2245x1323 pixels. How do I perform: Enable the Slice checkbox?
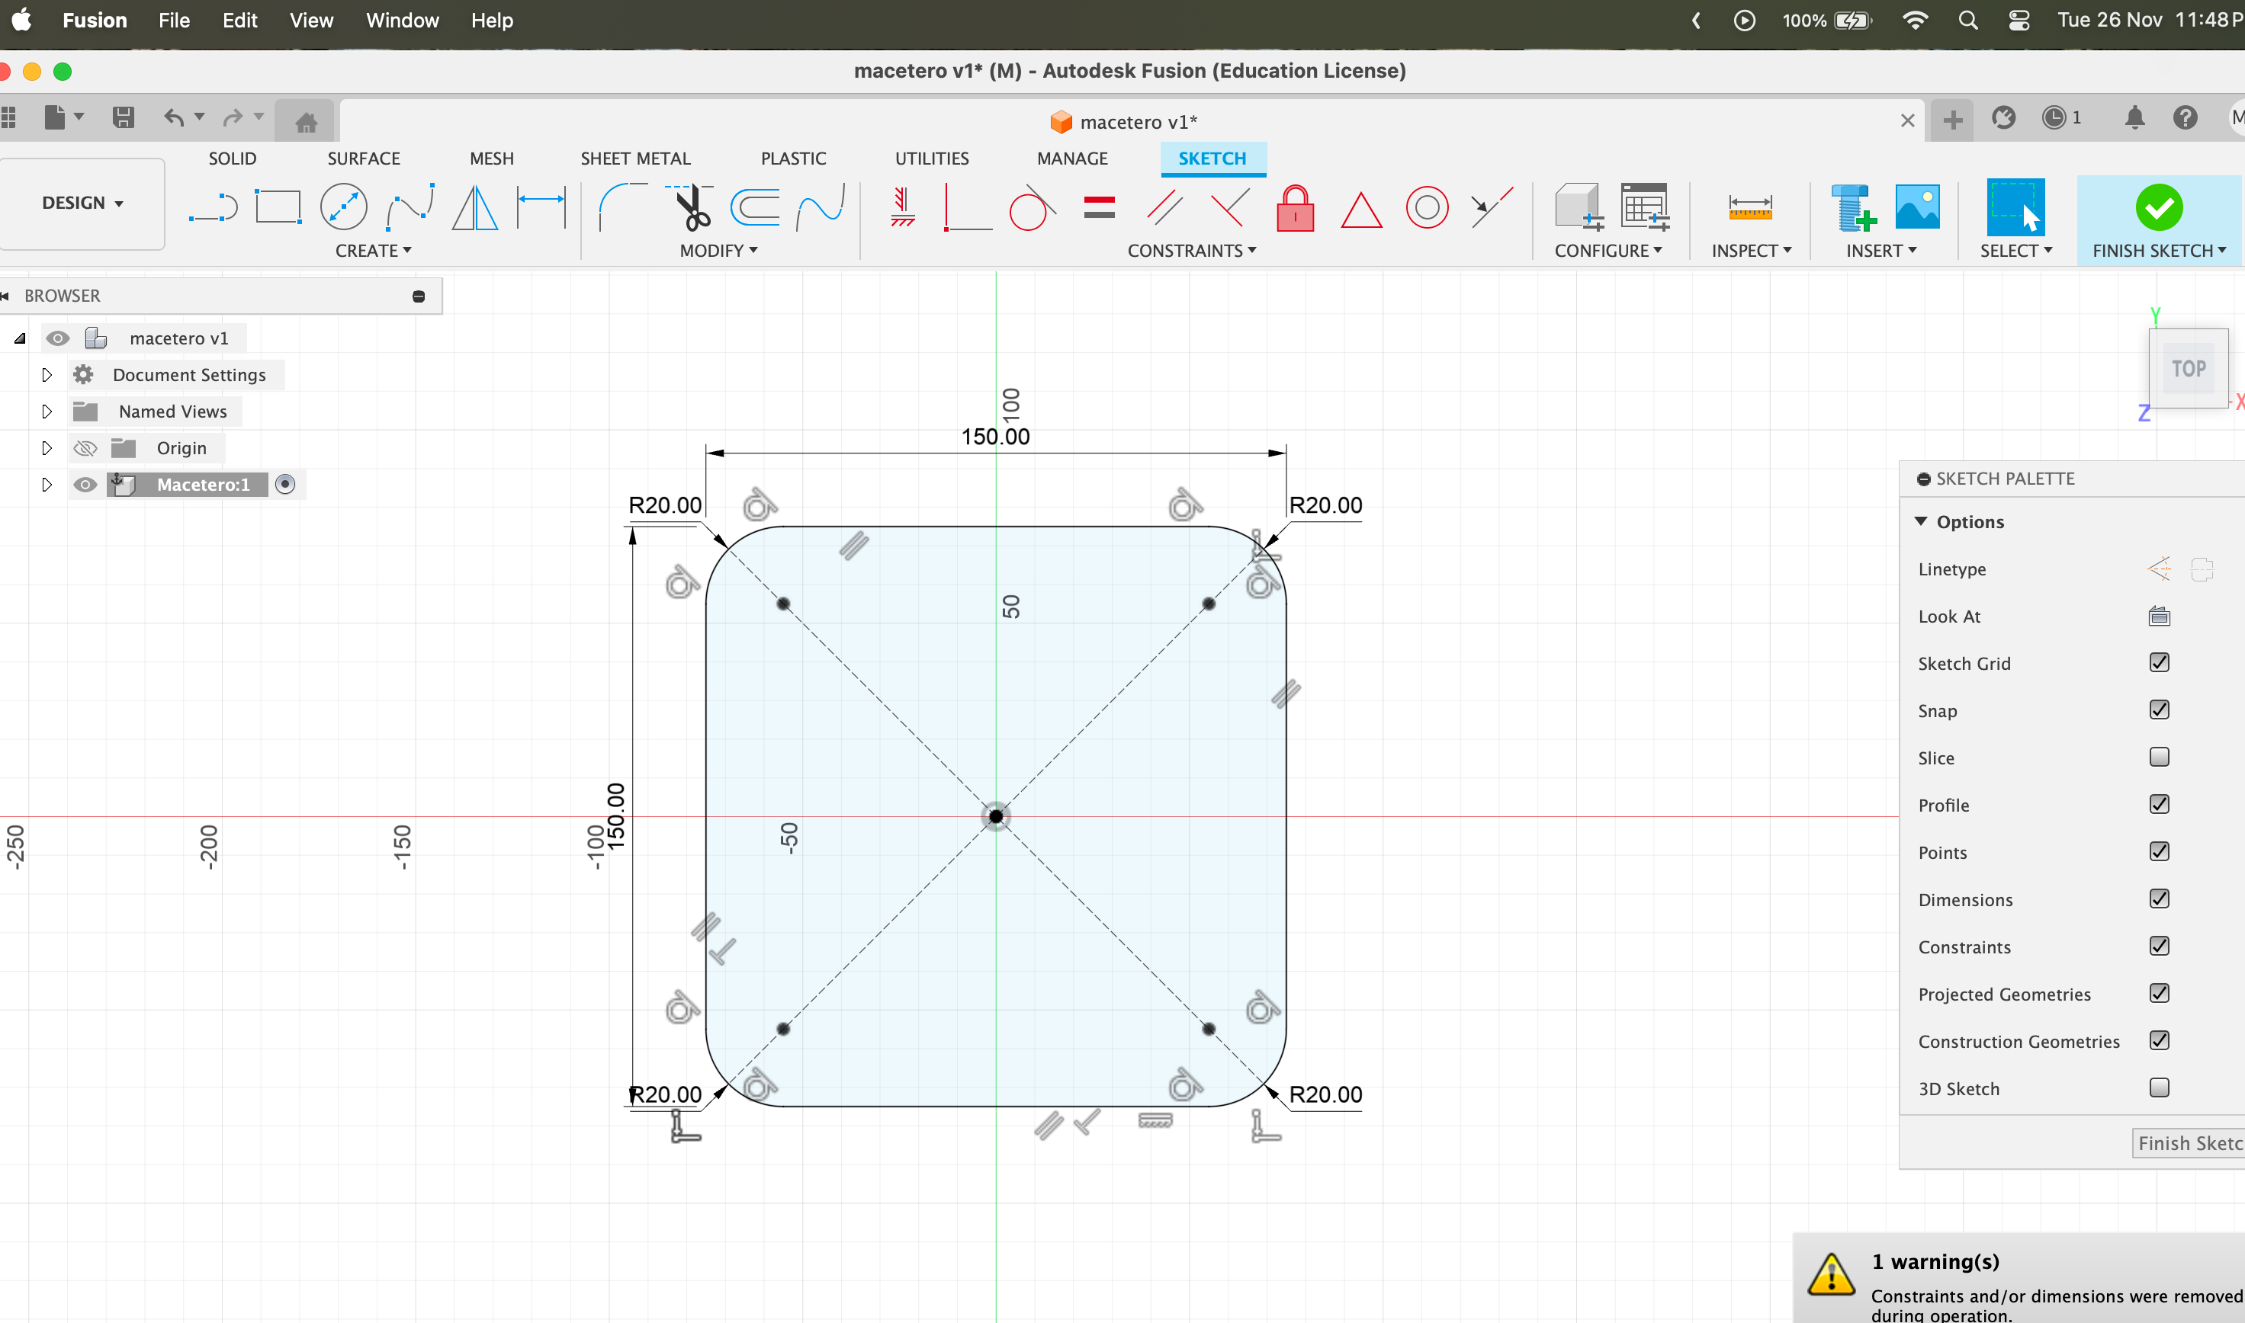tap(2159, 757)
